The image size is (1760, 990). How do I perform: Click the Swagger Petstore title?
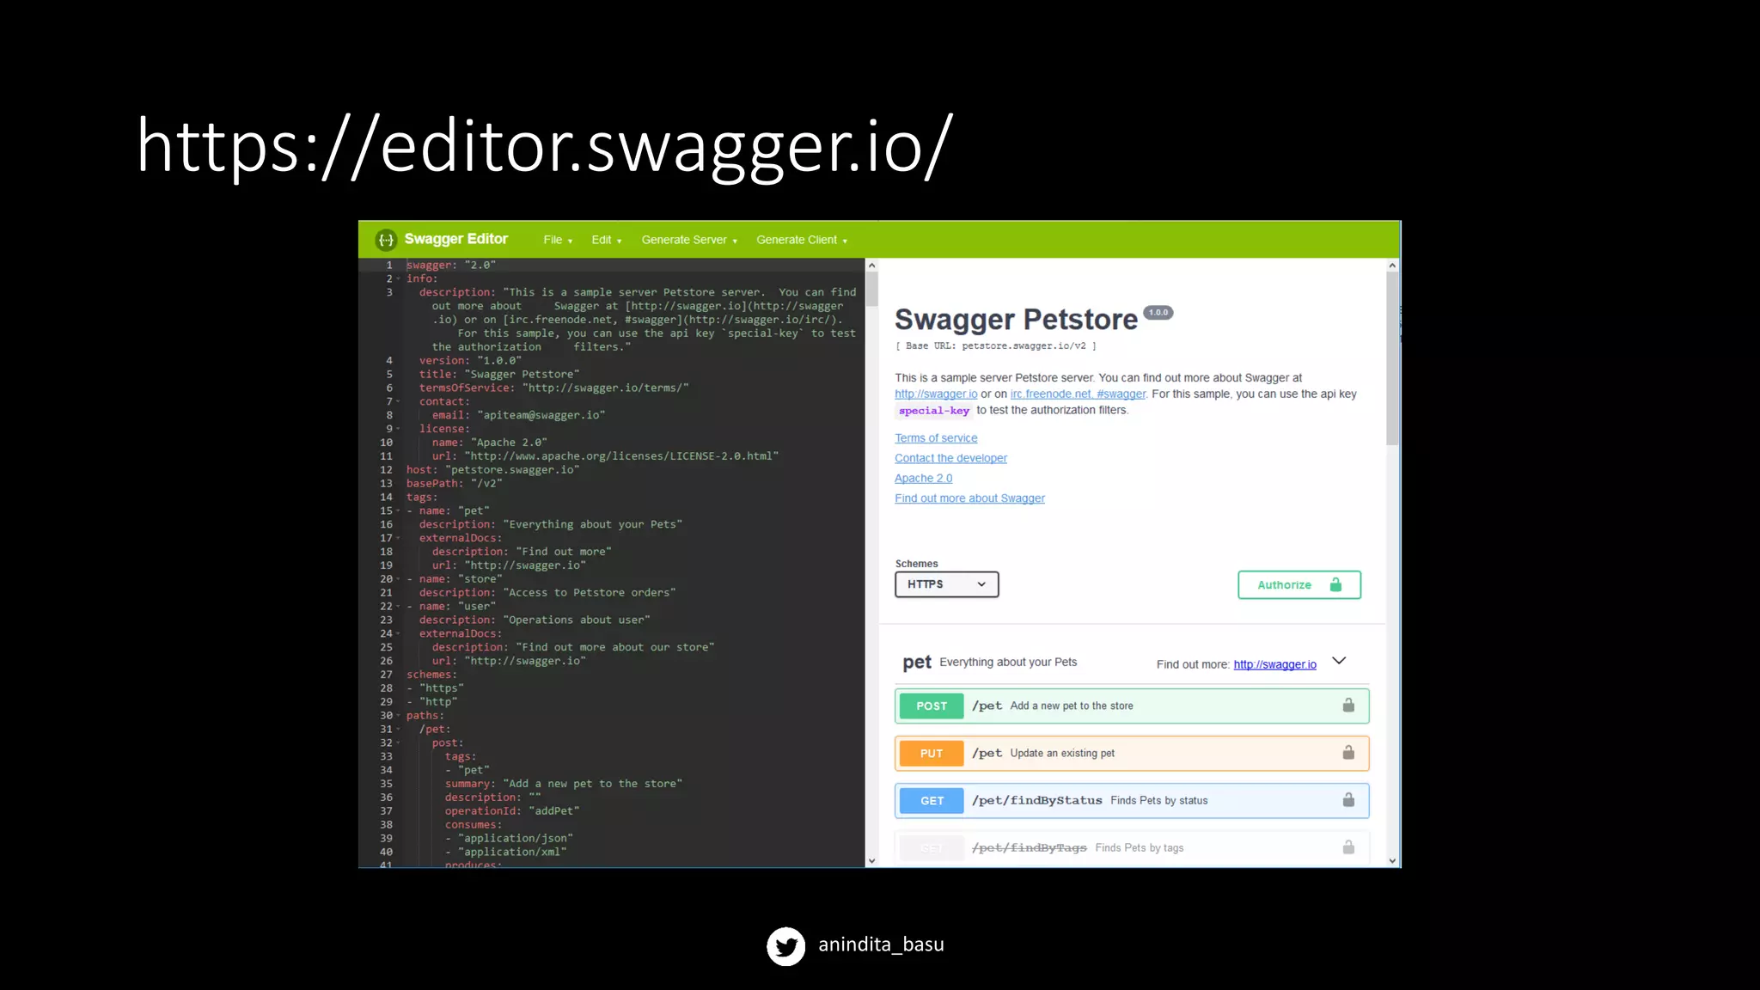coord(1016,320)
